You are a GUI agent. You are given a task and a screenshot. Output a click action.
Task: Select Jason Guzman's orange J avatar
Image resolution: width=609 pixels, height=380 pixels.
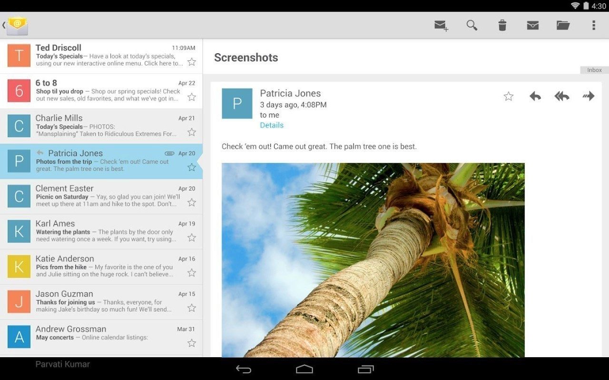pos(19,302)
